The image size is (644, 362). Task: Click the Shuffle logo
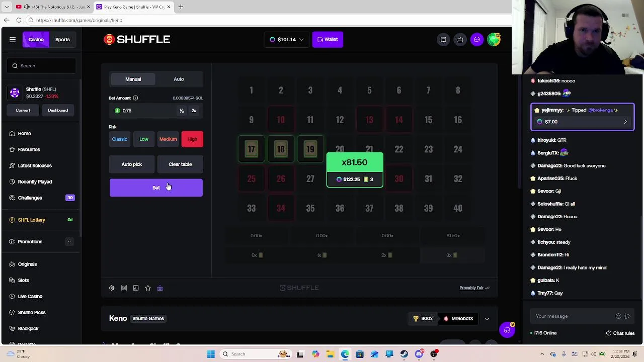coord(137,39)
